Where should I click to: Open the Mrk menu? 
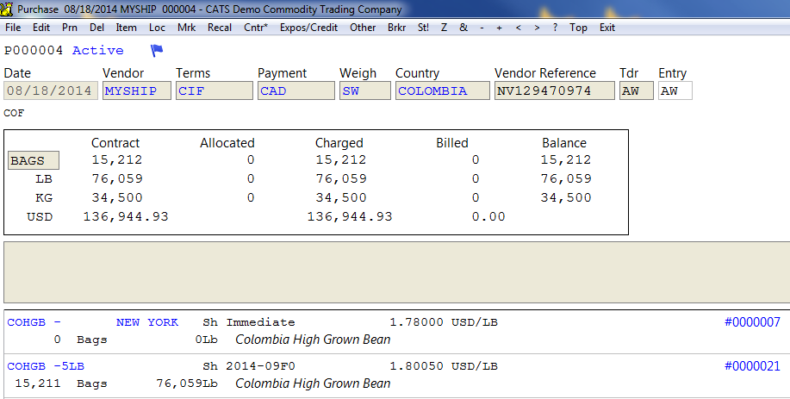(x=186, y=28)
